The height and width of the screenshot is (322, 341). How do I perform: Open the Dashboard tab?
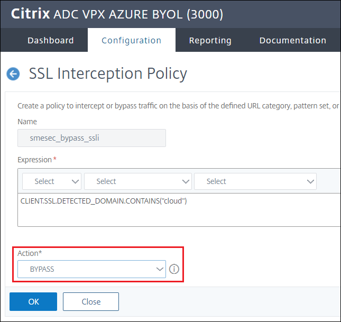(51, 40)
